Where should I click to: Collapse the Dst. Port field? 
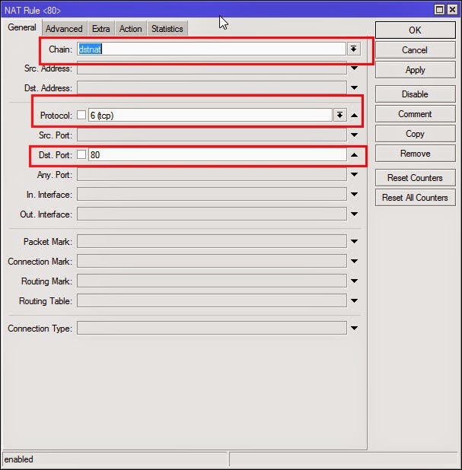354,155
